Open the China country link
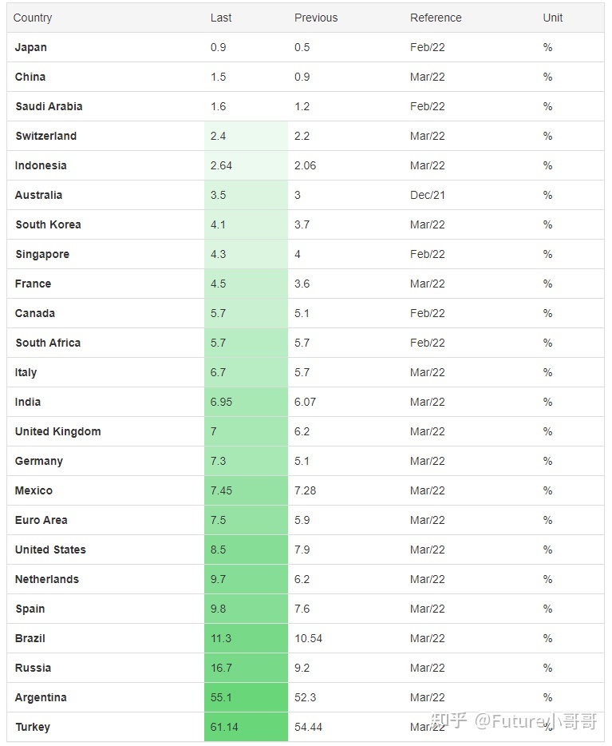This screenshot has width=612, height=746. point(30,77)
